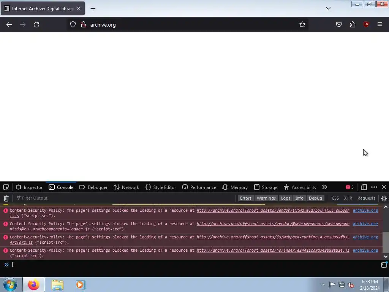Open the Accessibility tab
389x292 pixels.
pos(300,187)
